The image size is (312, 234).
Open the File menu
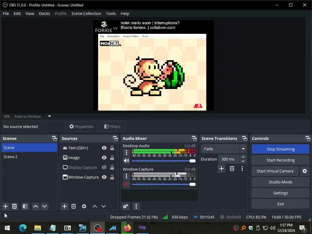click(6, 13)
